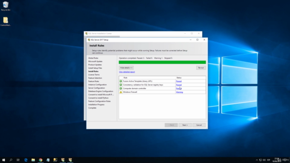
Task: Click the SQL Server Installation Center title icon
Action: 87,34
